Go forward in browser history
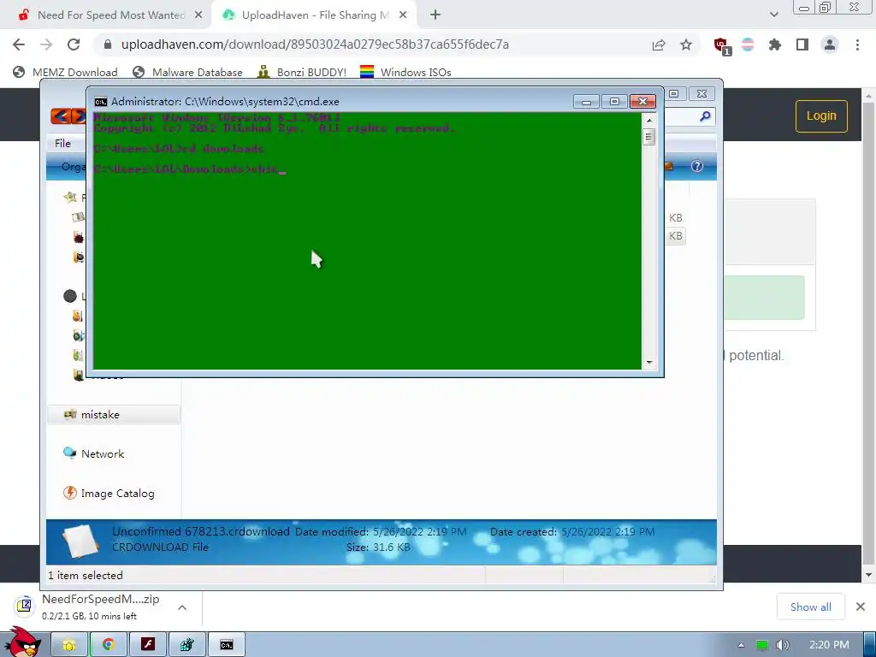 pyautogui.click(x=46, y=44)
